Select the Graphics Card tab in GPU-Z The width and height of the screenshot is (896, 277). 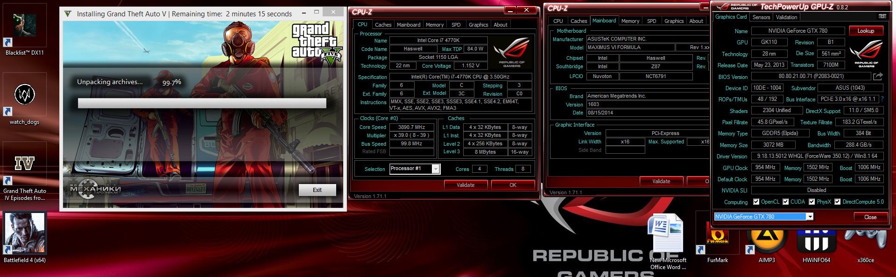coord(731,16)
